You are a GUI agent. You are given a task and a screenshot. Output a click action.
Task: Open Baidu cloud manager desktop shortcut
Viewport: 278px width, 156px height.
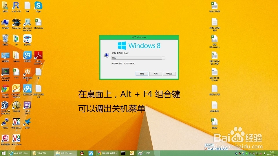click(27, 90)
